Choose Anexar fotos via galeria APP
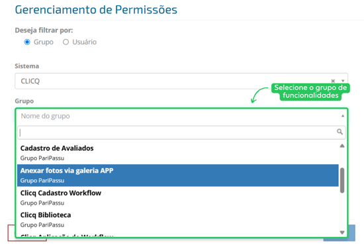The height and width of the screenshot is (247, 364). [x=177, y=175]
